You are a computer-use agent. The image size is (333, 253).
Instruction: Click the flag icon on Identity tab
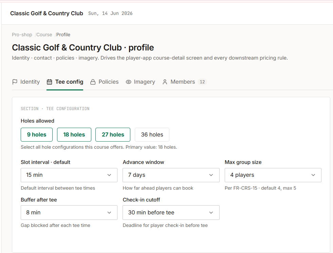[15, 82]
